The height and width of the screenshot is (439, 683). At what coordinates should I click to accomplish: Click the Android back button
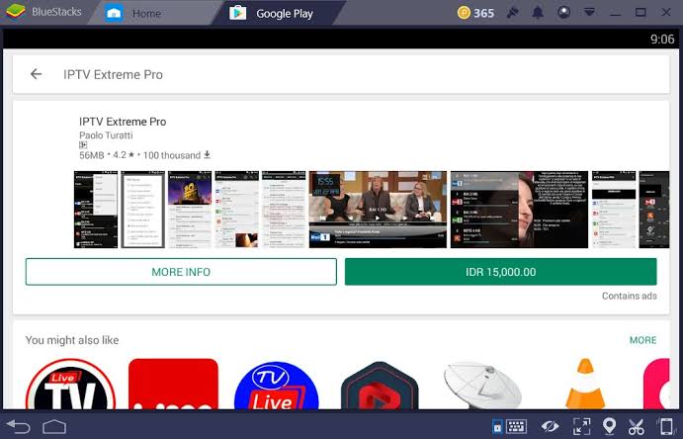19,426
